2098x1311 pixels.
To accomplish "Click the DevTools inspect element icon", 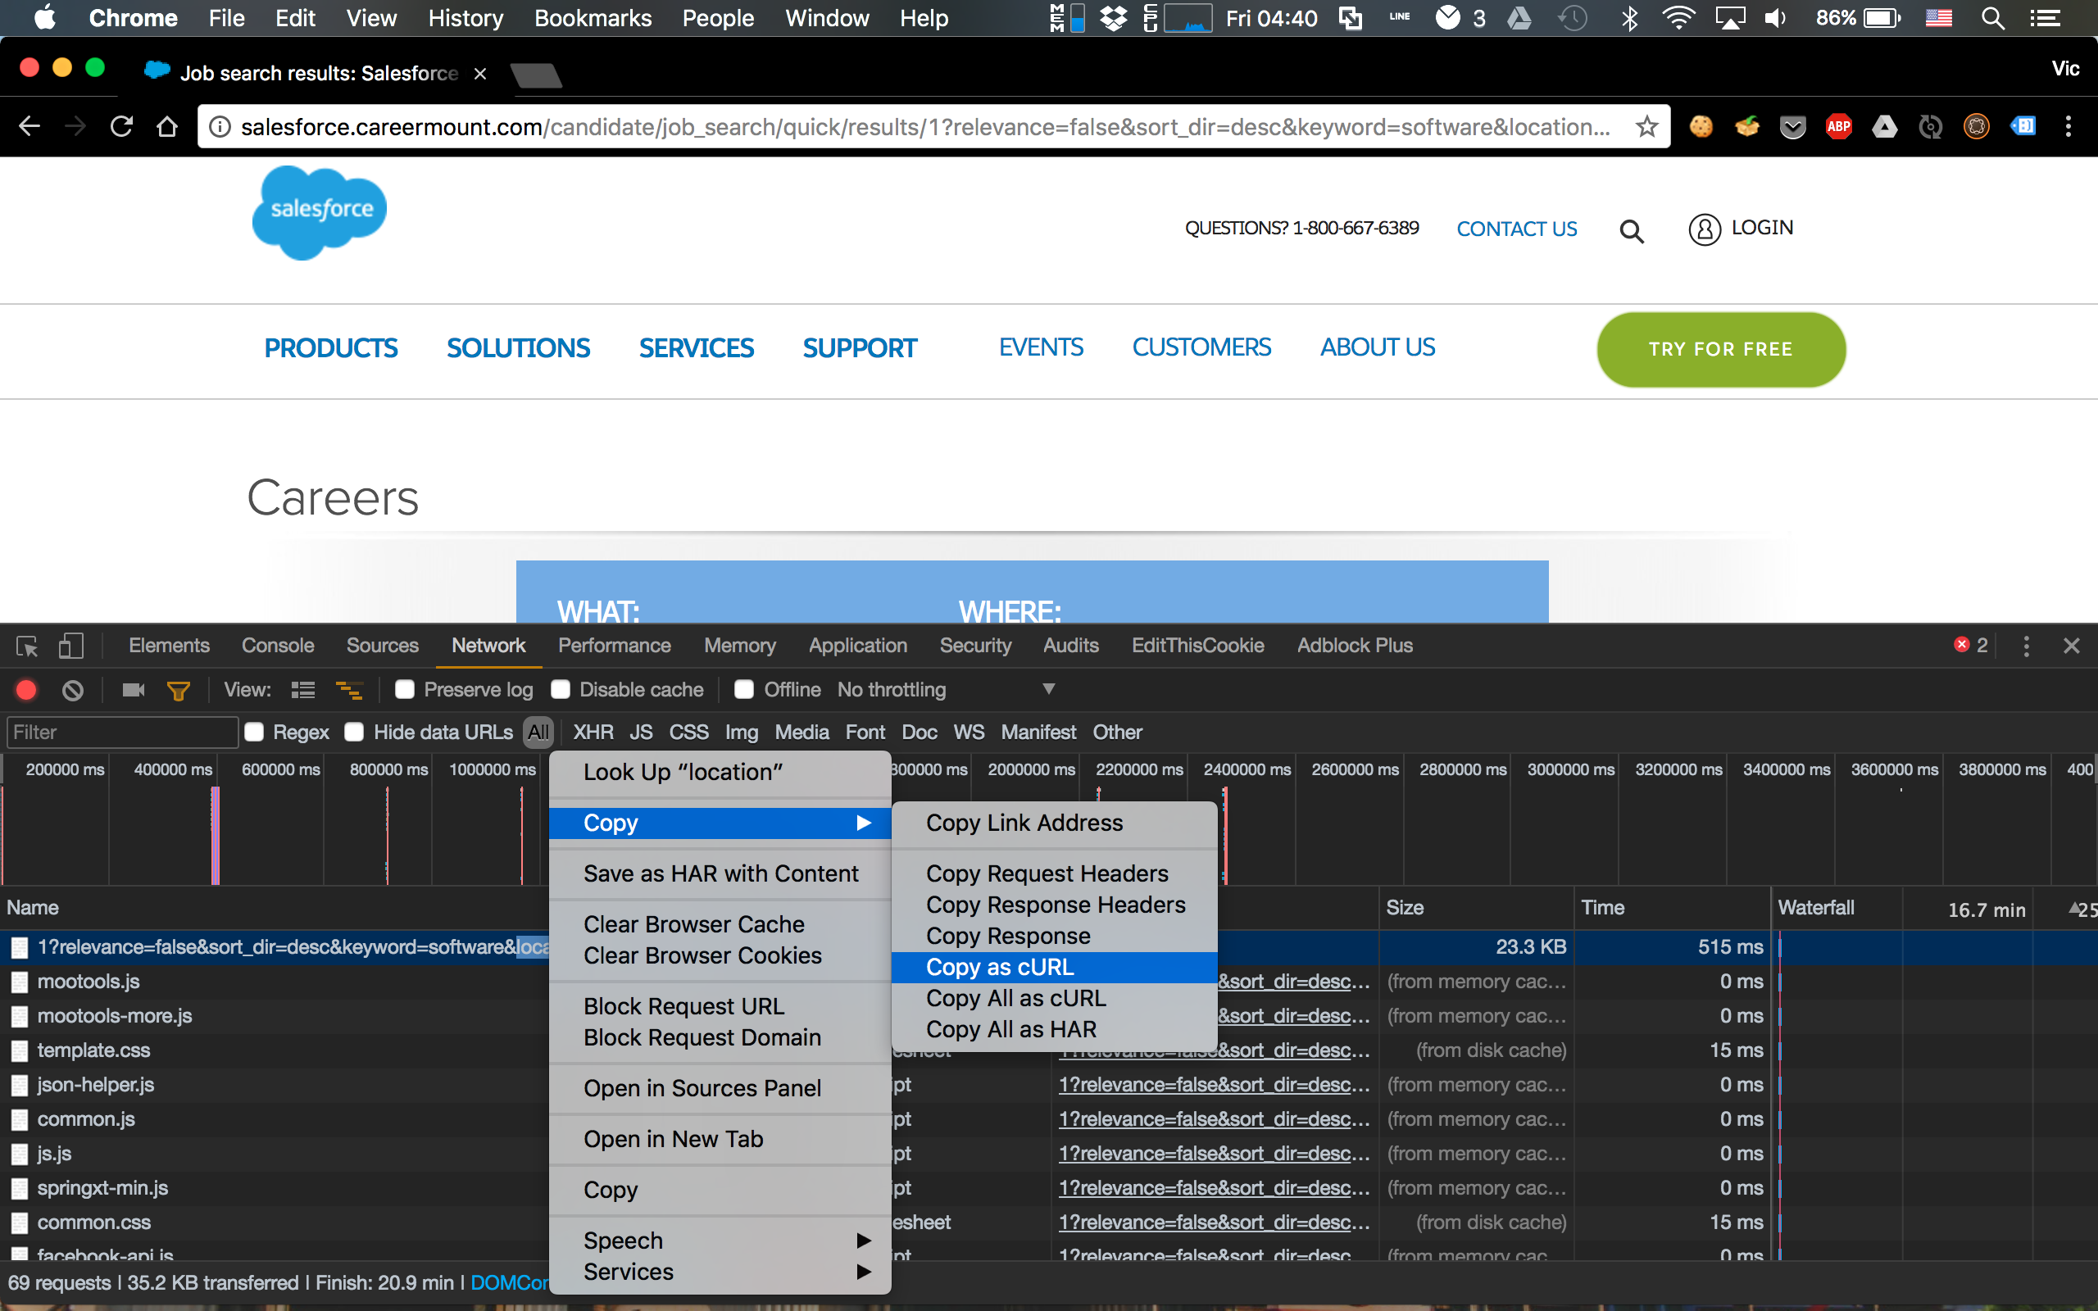I will (x=27, y=646).
